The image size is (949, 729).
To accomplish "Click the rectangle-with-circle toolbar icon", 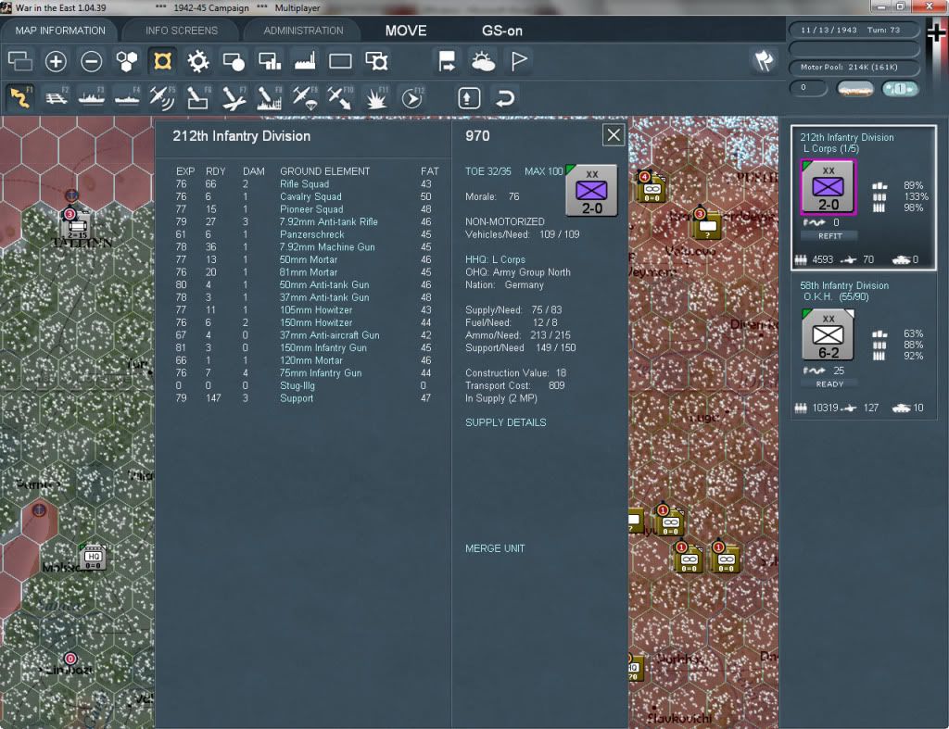I will point(234,61).
